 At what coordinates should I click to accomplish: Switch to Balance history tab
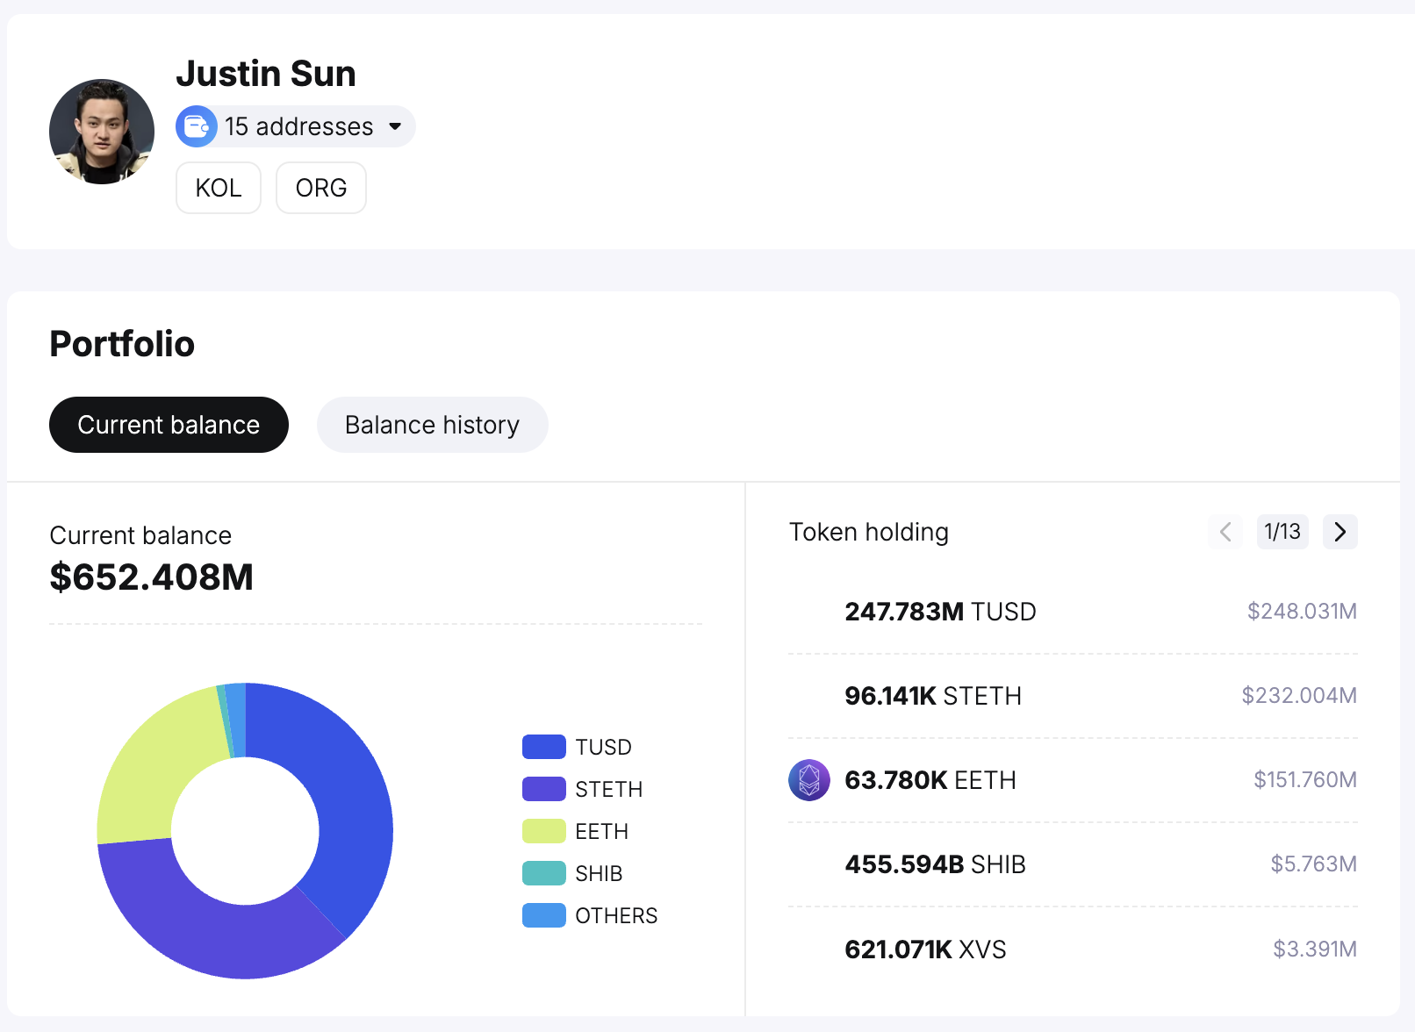(432, 425)
